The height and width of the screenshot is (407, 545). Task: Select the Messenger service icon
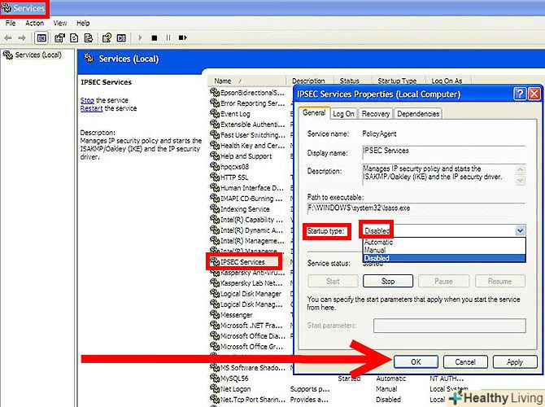click(x=215, y=314)
